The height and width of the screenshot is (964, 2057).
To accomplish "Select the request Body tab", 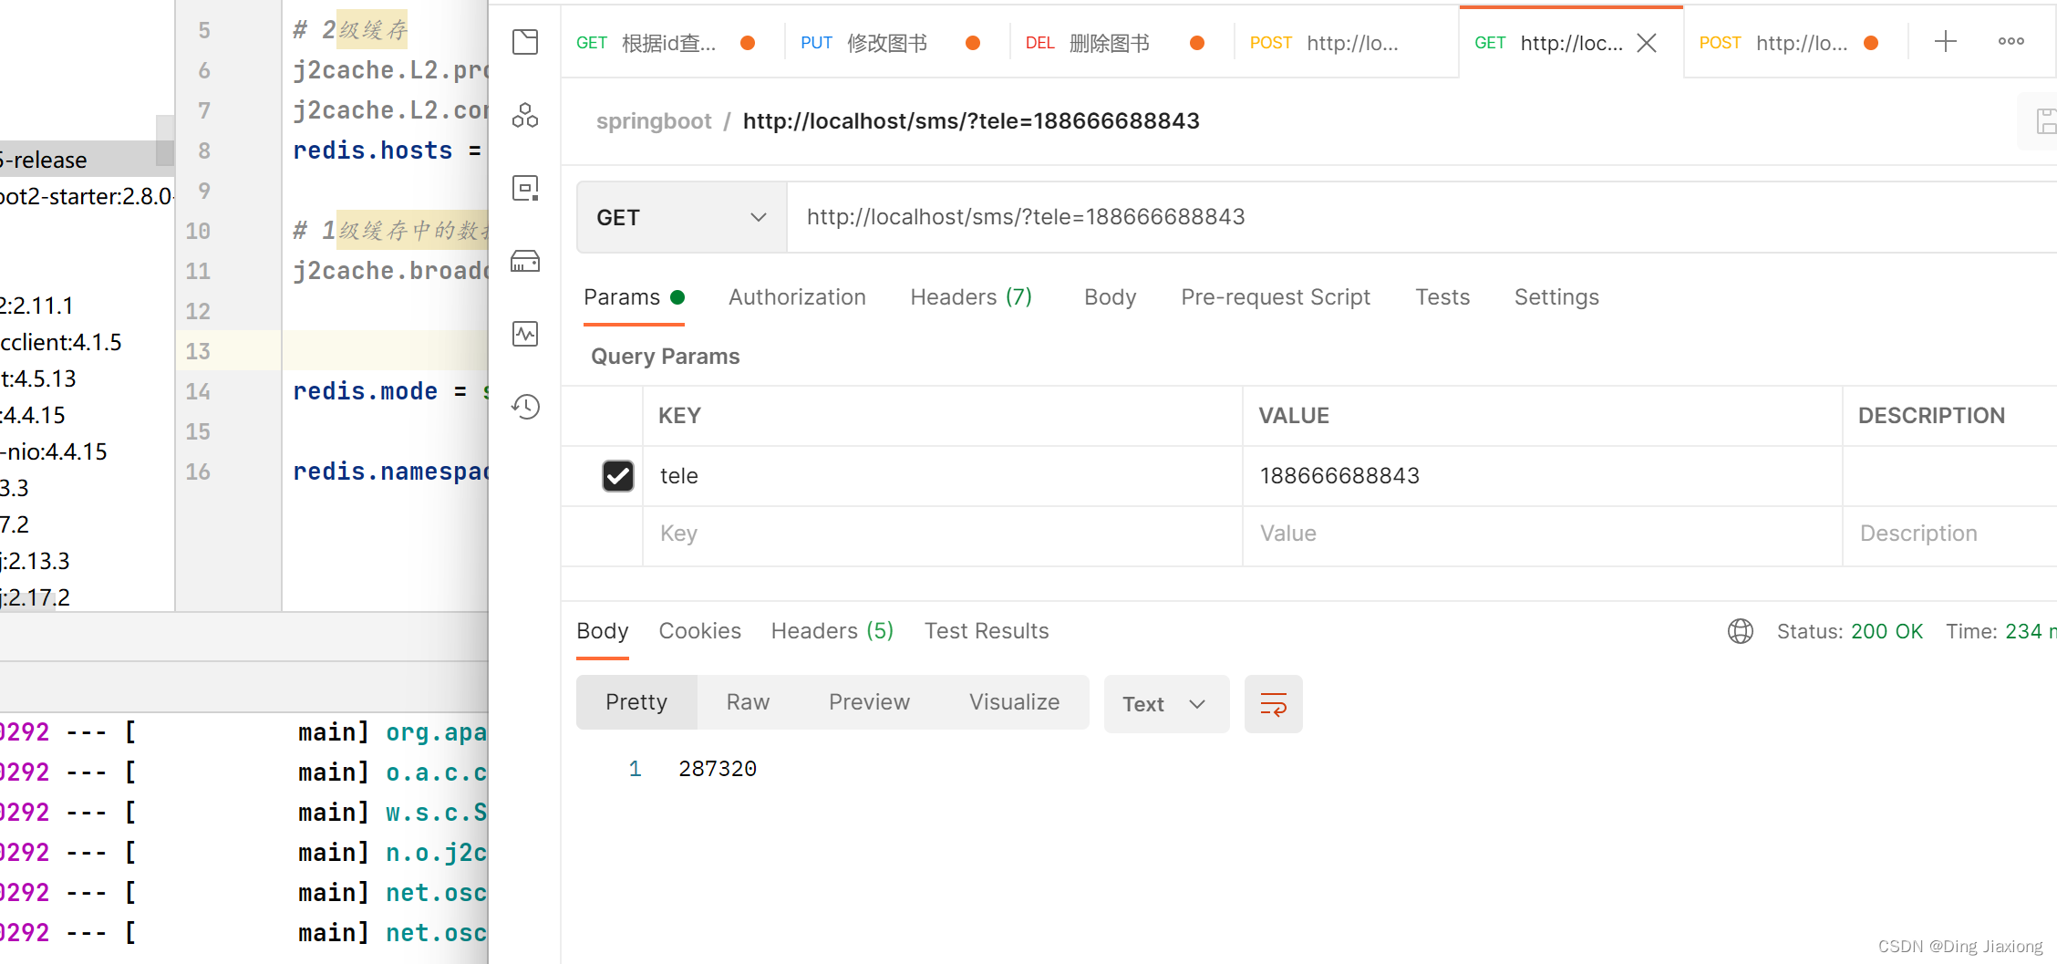I will 1110,297.
